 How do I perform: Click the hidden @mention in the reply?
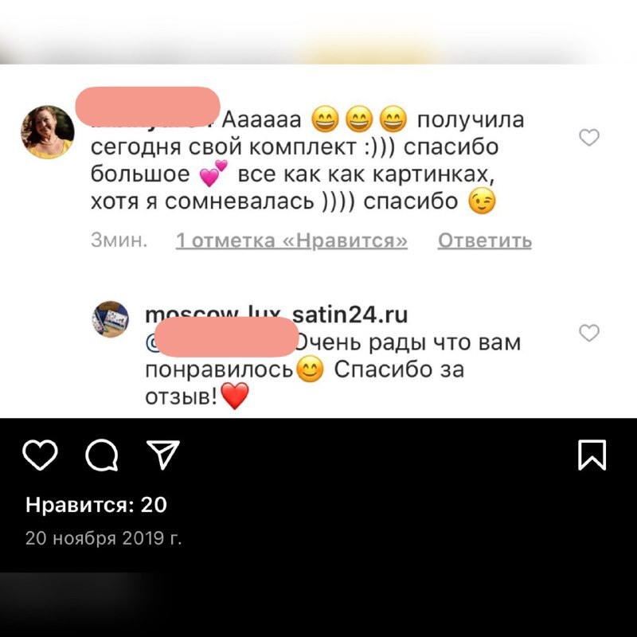pos(221,338)
